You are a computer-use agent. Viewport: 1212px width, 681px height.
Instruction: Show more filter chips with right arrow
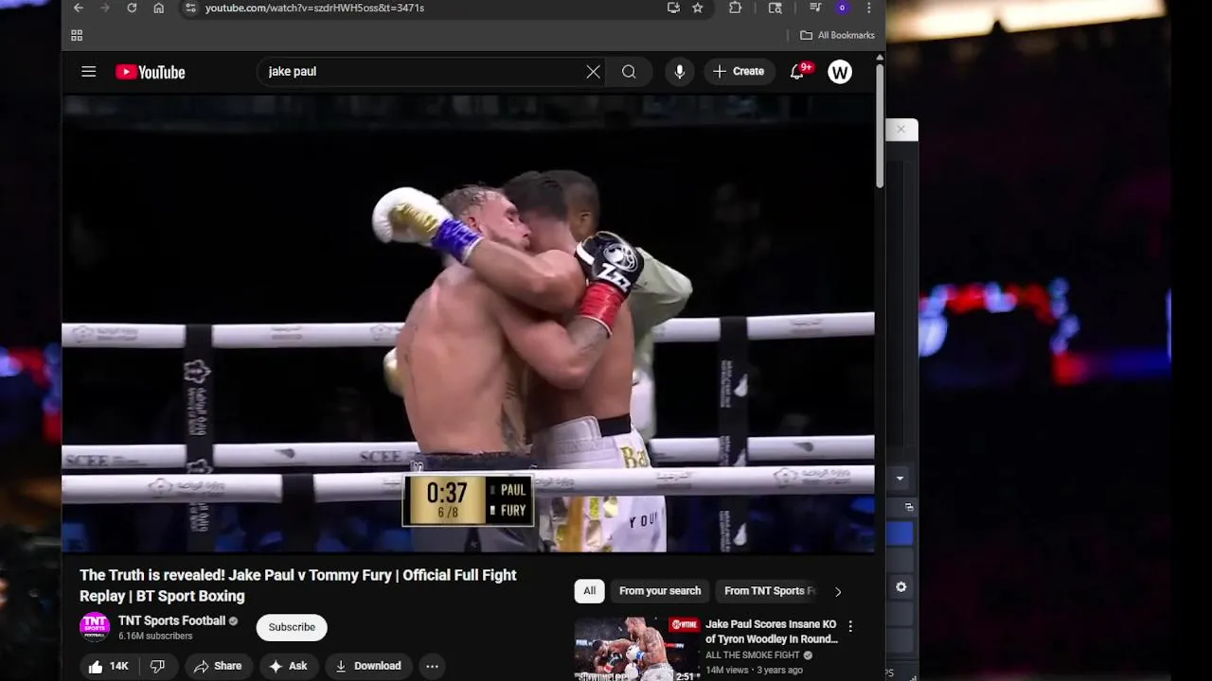pyautogui.click(x=838, y=592)
